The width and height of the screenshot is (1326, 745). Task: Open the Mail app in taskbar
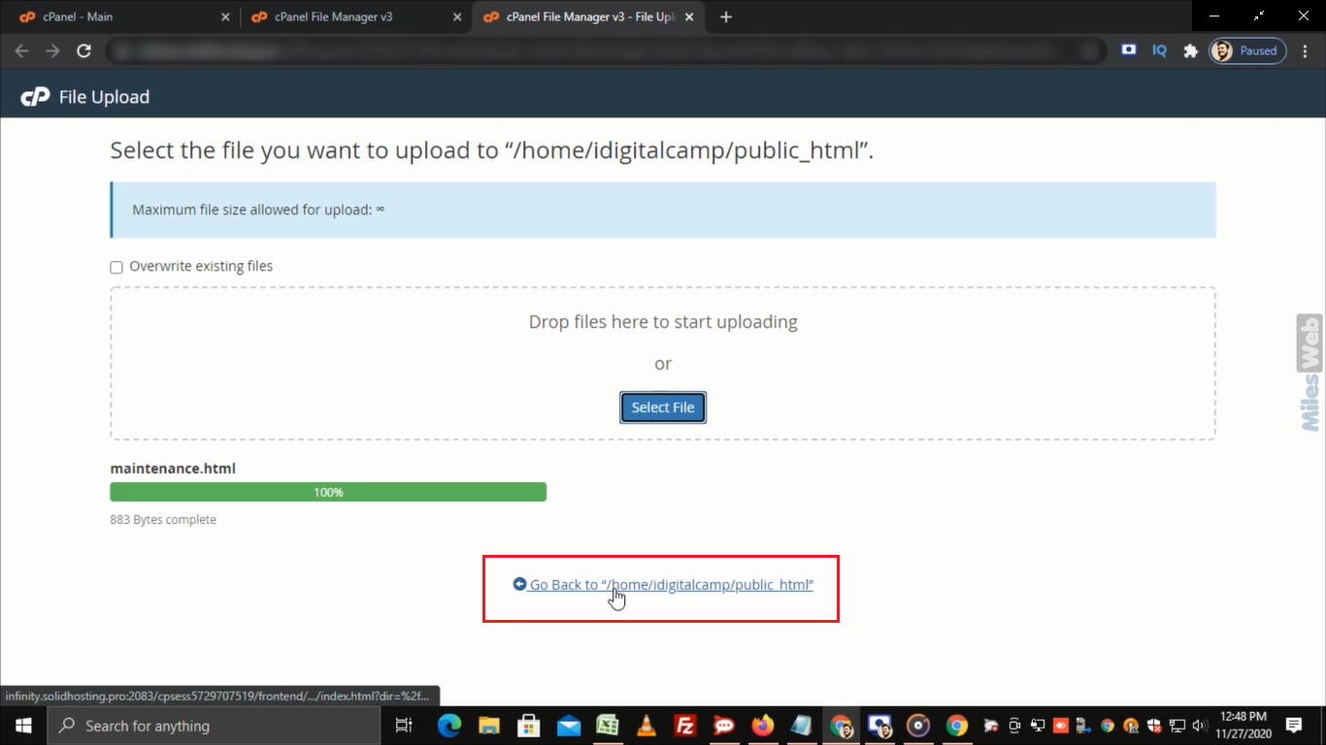point(569,726)
